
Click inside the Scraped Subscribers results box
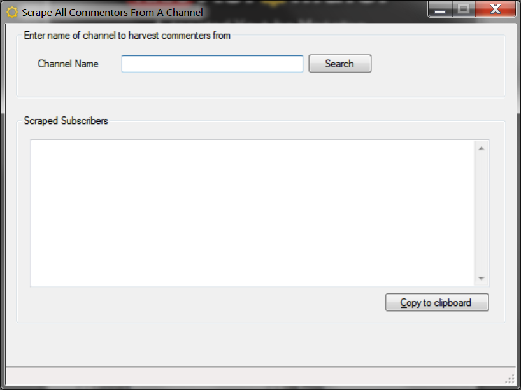[252, 212]
